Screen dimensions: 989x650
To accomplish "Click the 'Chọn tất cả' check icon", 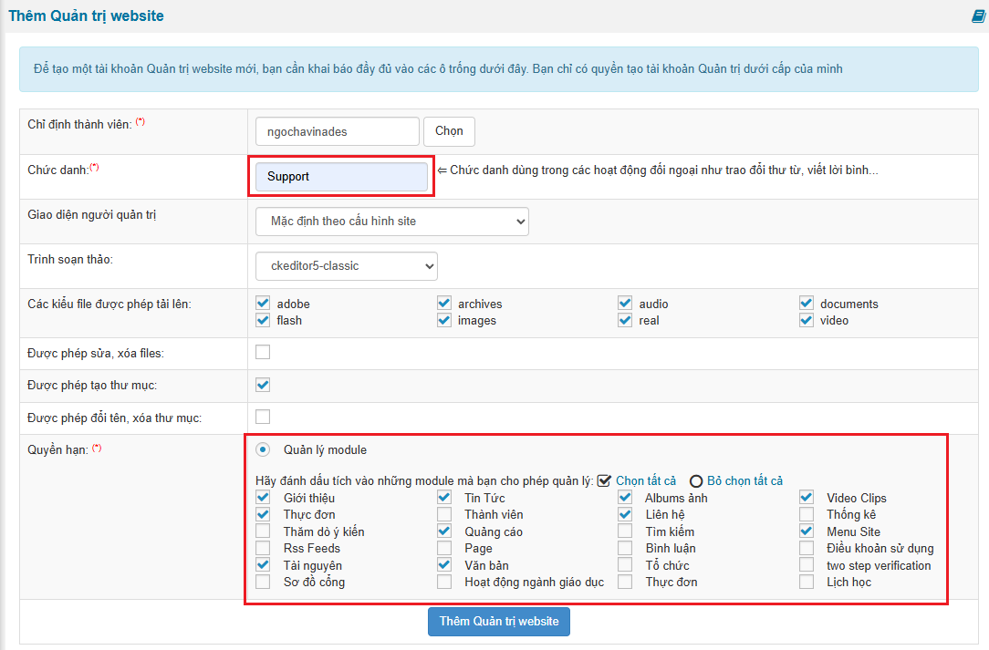I will click(604, 481).
